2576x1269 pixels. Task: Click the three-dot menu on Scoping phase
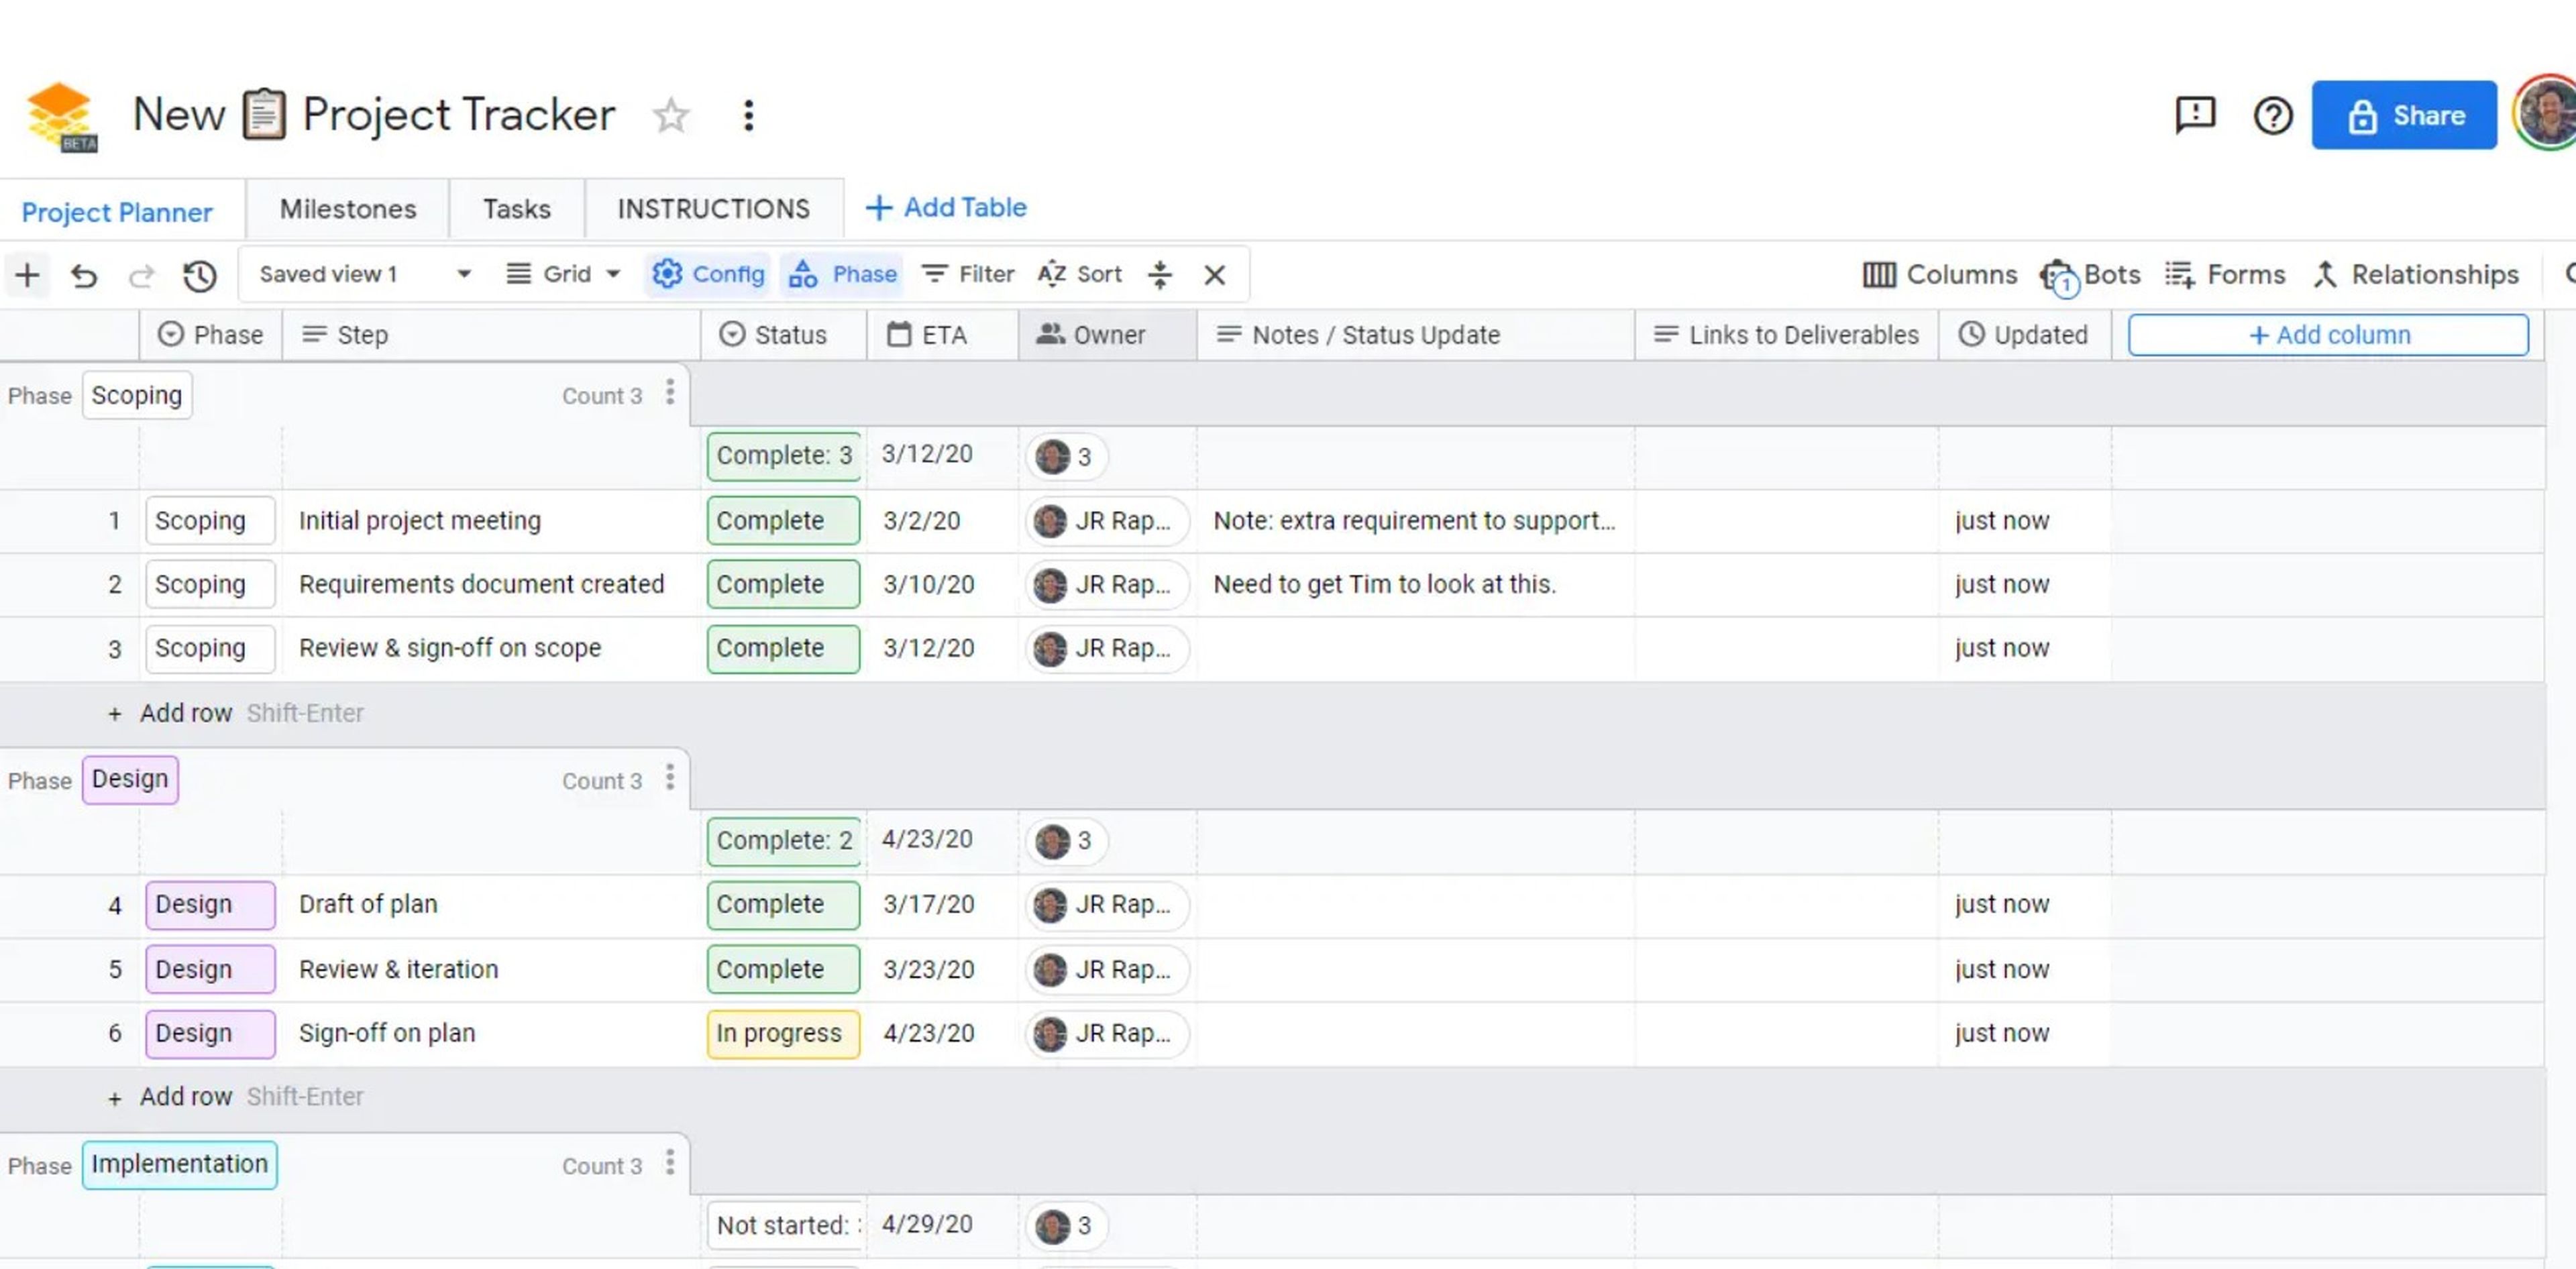coord(669,394)
